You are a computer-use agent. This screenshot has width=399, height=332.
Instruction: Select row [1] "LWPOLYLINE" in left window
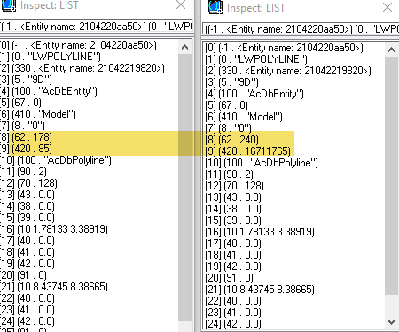(51, 57)
